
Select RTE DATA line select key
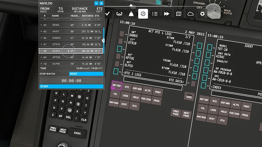(x=193, y=83)
